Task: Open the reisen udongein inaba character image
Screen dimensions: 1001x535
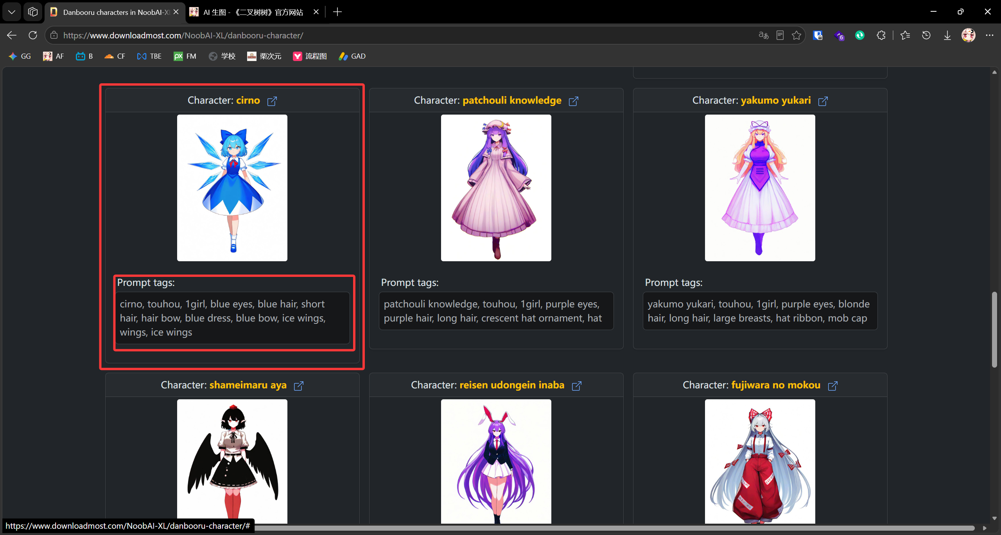Action: tap(496, 461)
